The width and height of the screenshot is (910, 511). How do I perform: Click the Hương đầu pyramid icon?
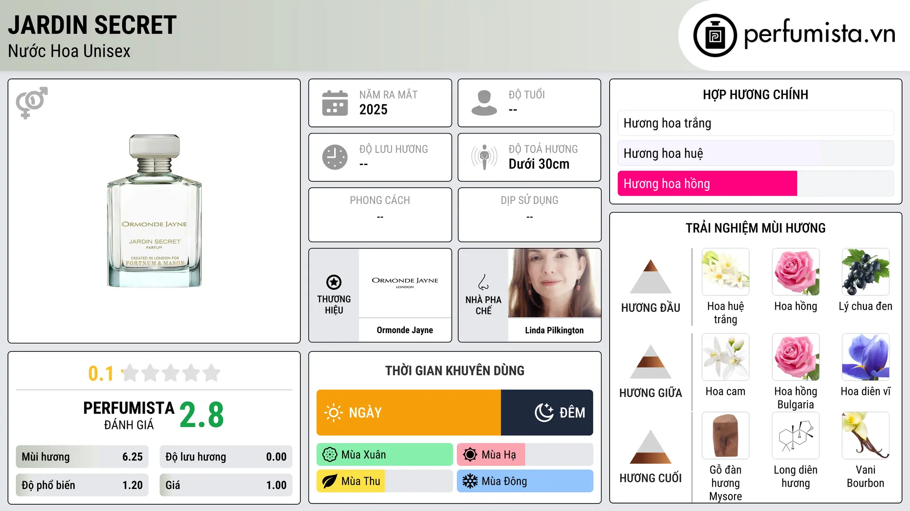click(651, 276)
